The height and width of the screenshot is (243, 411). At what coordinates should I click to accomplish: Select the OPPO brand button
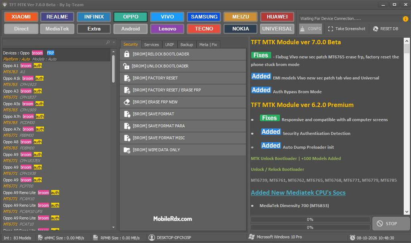pos(130,17)
